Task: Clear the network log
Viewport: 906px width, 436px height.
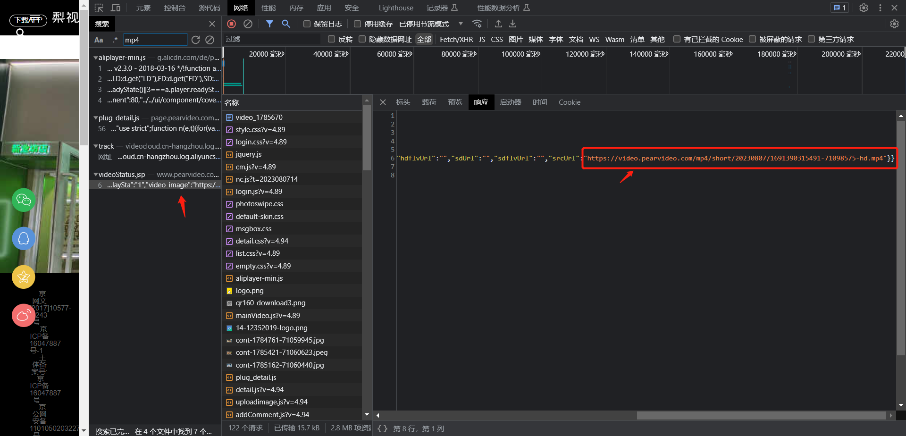Action: (x=248, y=24)
